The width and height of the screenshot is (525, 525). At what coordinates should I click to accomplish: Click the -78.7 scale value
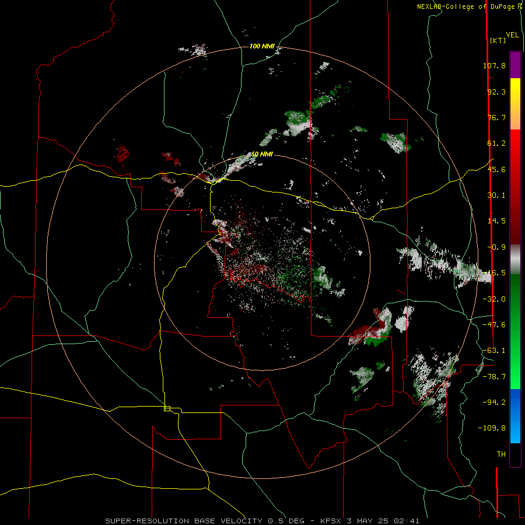494,377
